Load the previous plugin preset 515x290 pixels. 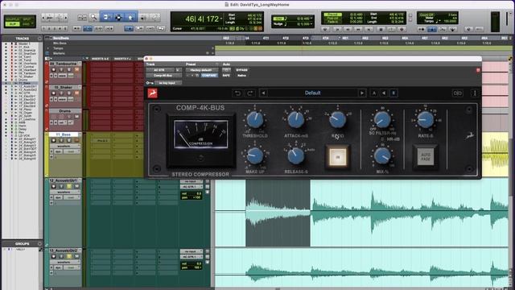(x=263, y=93)
